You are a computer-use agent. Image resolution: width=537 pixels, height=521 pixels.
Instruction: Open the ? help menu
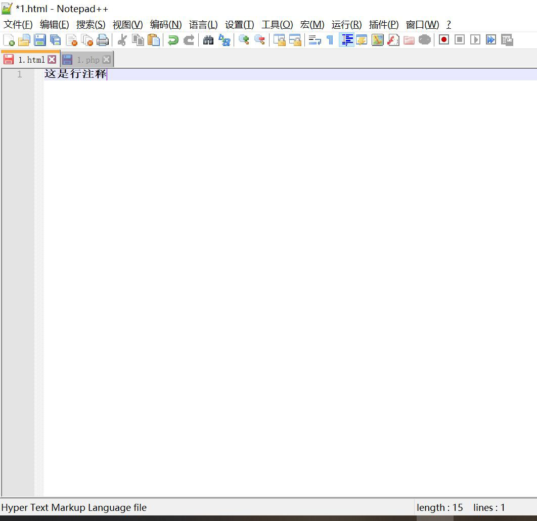click(x=449, y=25)
